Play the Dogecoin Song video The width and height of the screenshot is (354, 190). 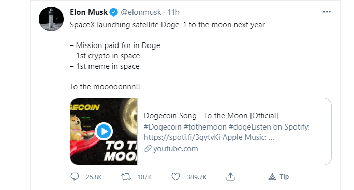tap(104, 132)
